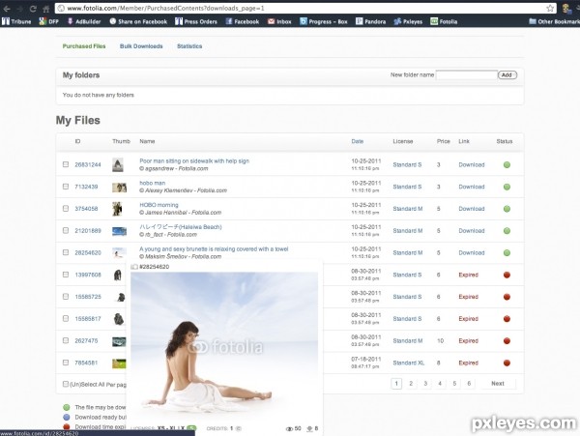Open the Pandora bookmark
This screenshot has height=436, width=580.
[x=370, y=21]
